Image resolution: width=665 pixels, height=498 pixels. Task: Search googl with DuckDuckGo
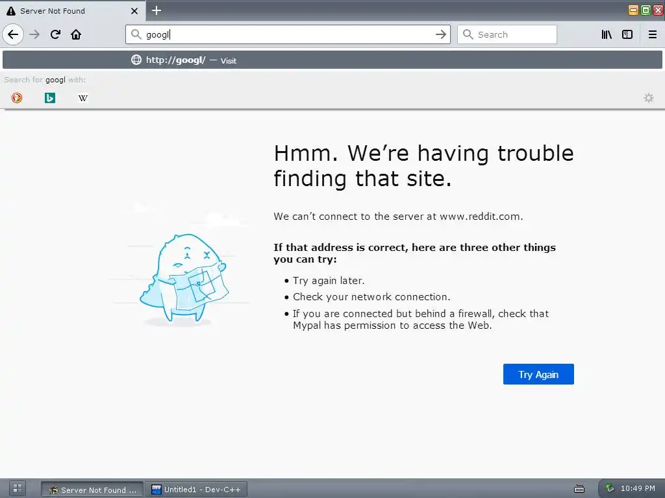(x=17, y=98)
